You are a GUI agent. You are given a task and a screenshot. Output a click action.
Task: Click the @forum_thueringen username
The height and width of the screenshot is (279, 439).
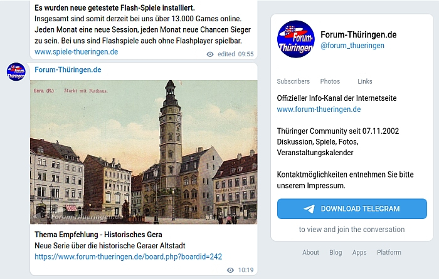click(x=352, y=46)
